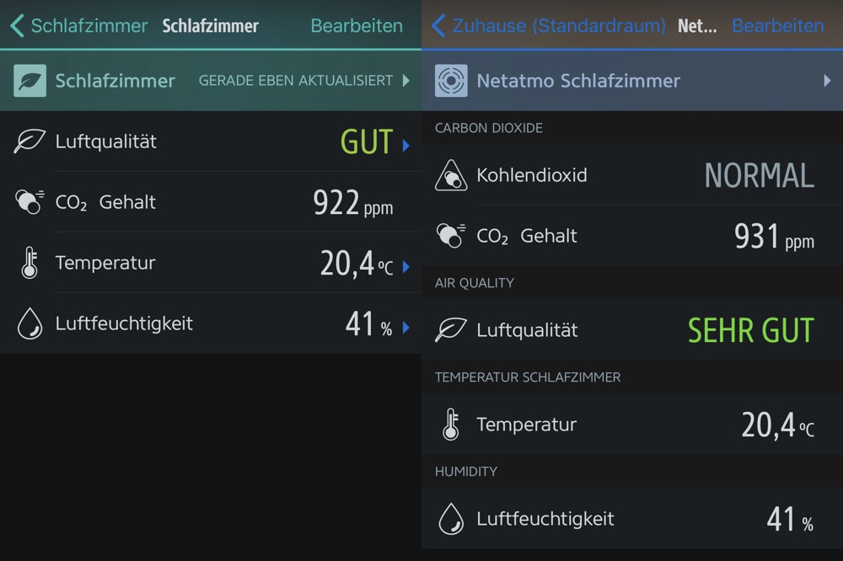Tap the thermometer icon in left panel
843x561 pixels.
coord(30,263)
